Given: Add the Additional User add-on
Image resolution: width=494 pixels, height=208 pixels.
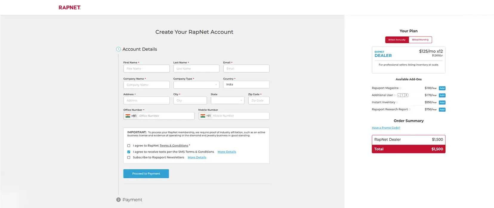Looking at the screenshot, I should click(442, 95).
